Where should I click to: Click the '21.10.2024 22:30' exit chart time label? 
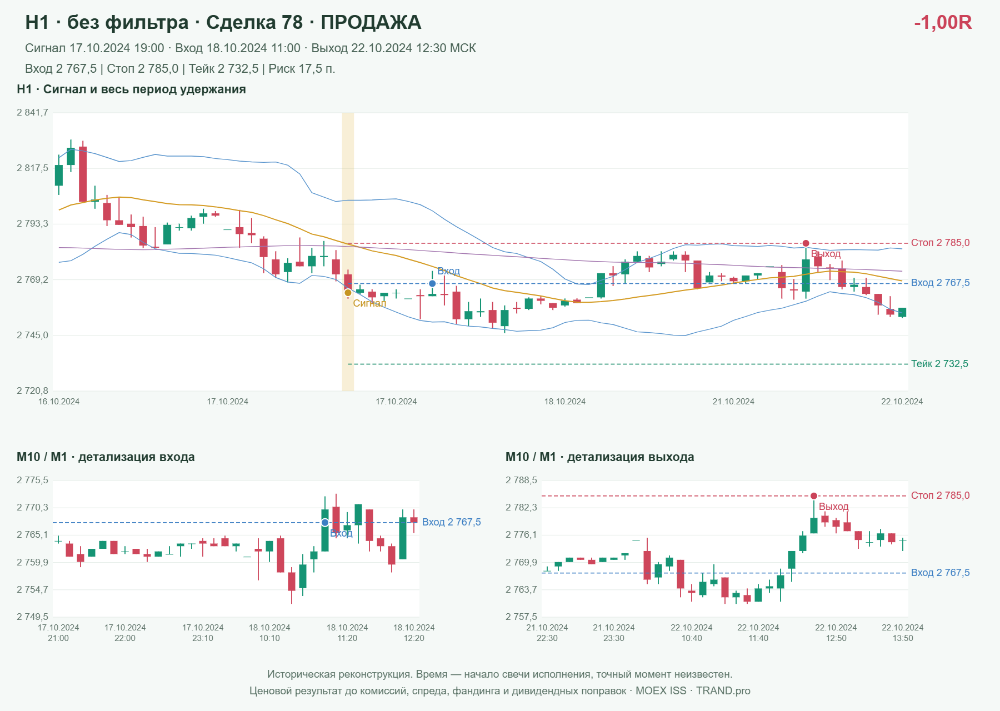[547, 633]
